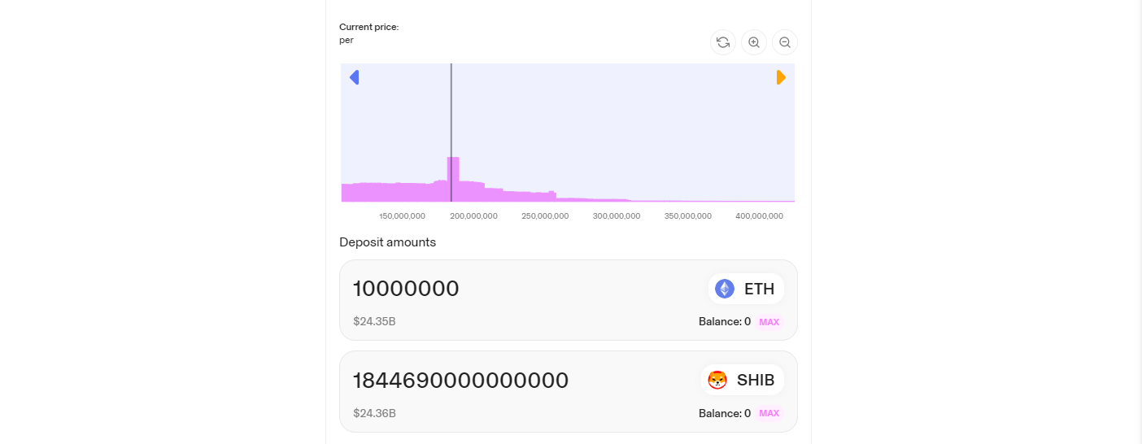Select the blue min-price range handle

354,77
